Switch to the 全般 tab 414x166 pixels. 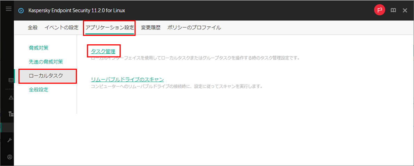click(33, 27)
